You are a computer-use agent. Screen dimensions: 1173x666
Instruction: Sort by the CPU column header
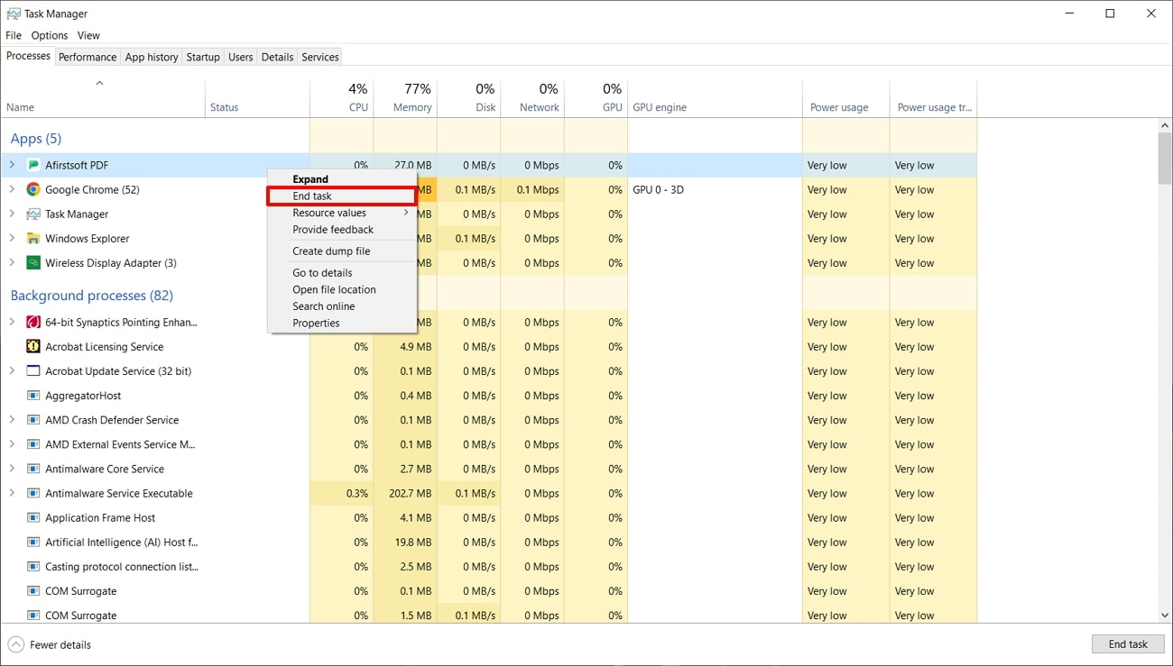click(x=341, y=98)
